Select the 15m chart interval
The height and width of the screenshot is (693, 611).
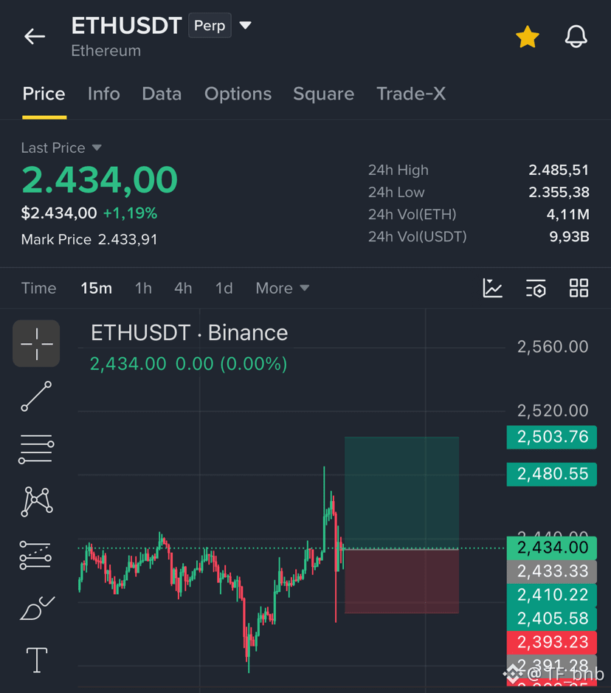pyautogui.click(x=97, y=288)
